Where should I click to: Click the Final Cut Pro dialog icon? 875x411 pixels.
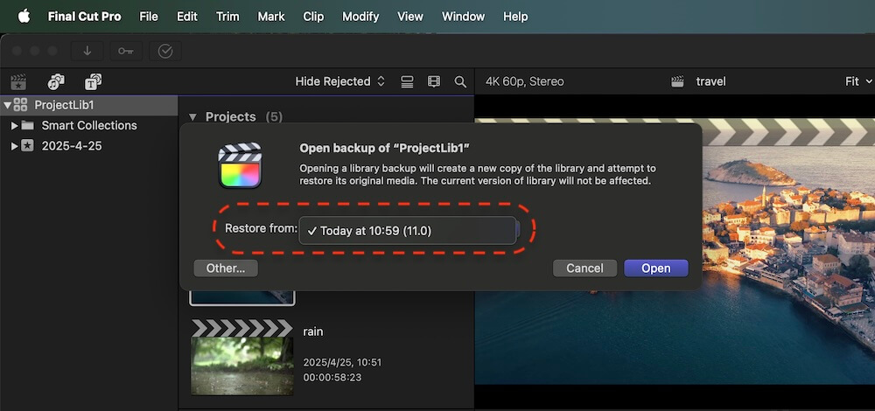click(x=240, y=165)
